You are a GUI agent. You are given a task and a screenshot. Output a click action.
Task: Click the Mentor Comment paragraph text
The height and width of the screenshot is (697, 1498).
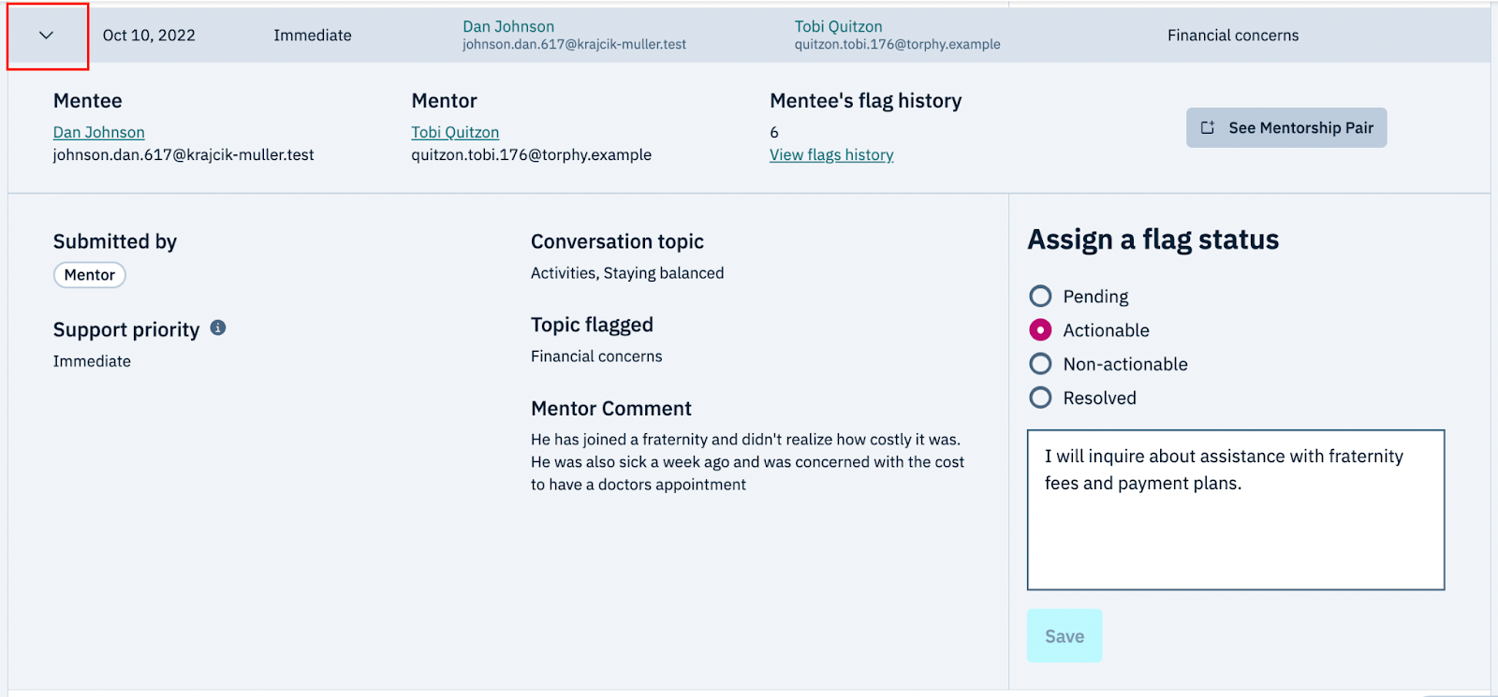tap(747, 462)
